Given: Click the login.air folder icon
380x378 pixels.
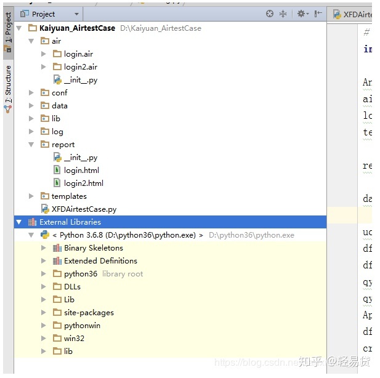Looking at the screenshot, I should [x=57, y=54].
